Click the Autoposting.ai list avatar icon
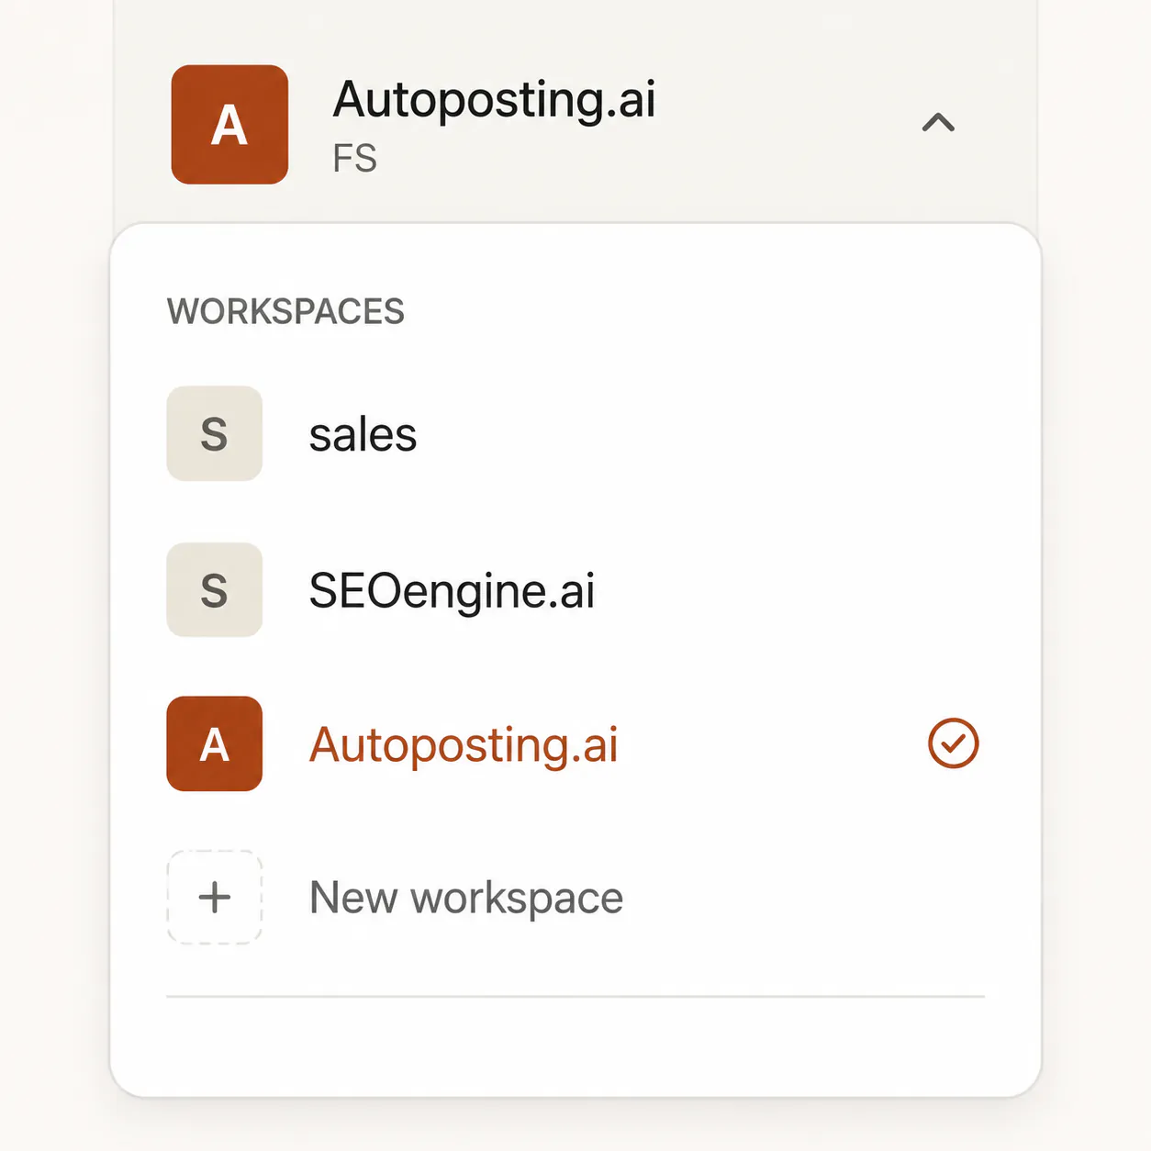Viewport: 1151px width, 1151px height. click(214, 743)
